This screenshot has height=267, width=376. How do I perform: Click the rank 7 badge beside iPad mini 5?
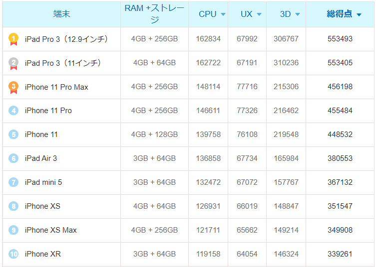[x=13, y=182]
